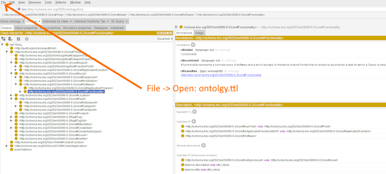Expand the cred#Credential node

tap(11, 128)
